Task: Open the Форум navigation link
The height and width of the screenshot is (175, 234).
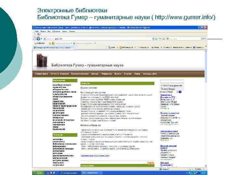Action: click(x=118, y=74)
